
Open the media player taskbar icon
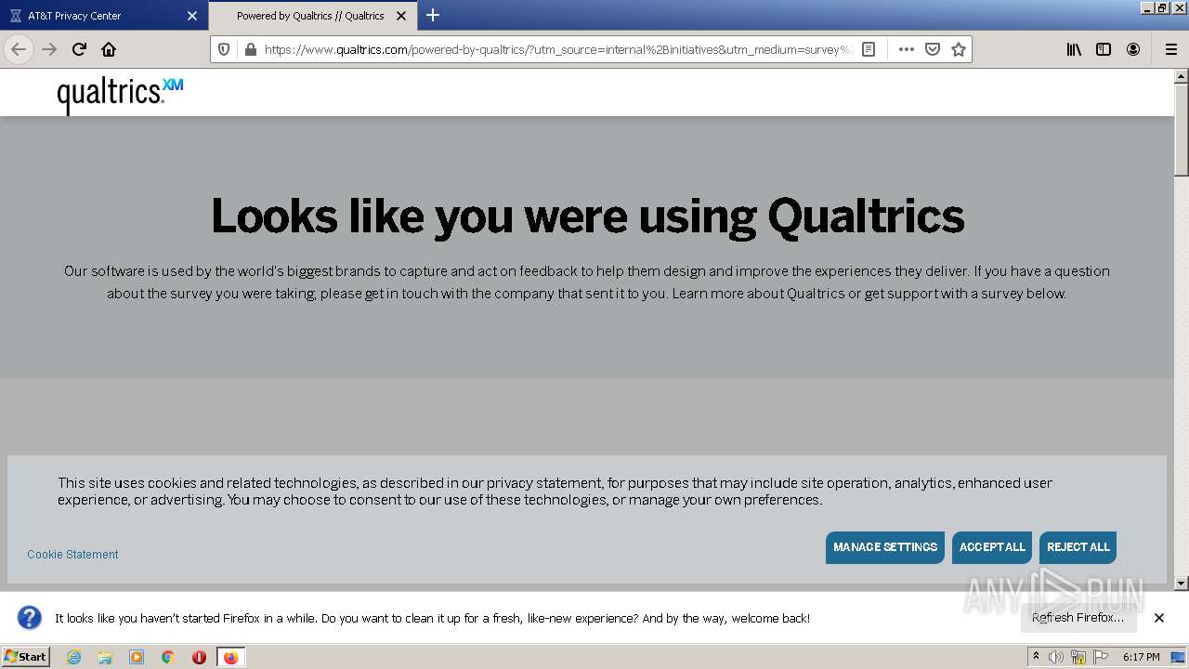pyautogui.click(x=137, y=657)
